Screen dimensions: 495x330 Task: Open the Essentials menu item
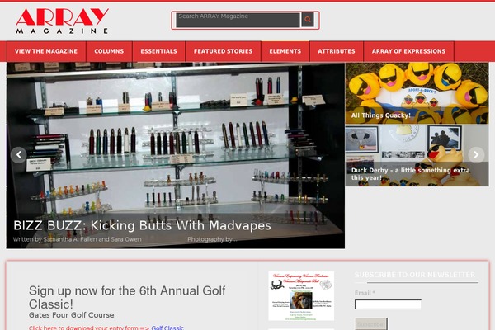point(158,51)
